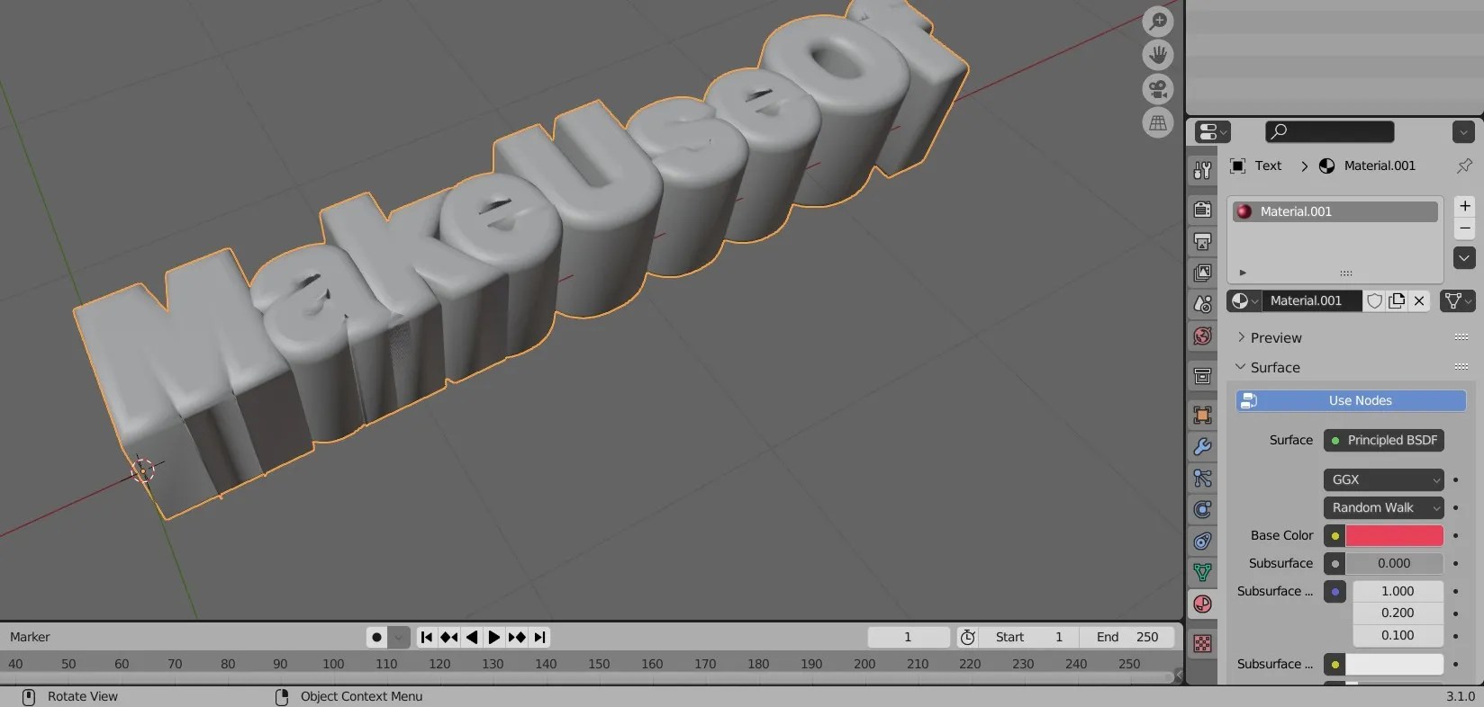Open the GGX distribution dropdown

(1384, 479)
